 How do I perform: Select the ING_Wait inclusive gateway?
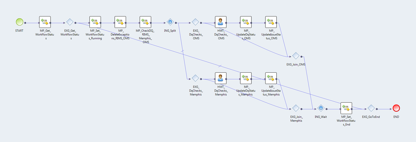pyautogui.click(x=321, y=108)
